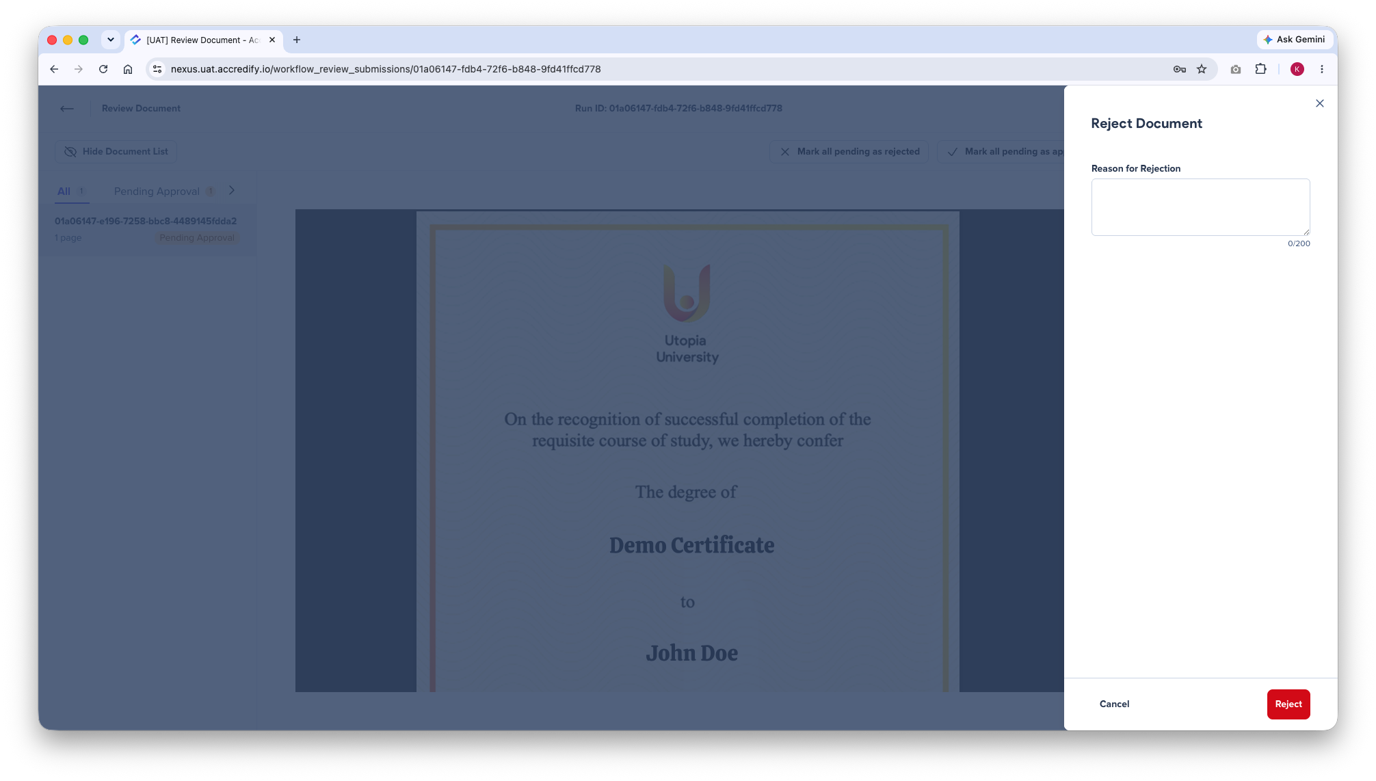Click the address bar URL
Viewport: 1376px width, 781px height.
(386, 69)
